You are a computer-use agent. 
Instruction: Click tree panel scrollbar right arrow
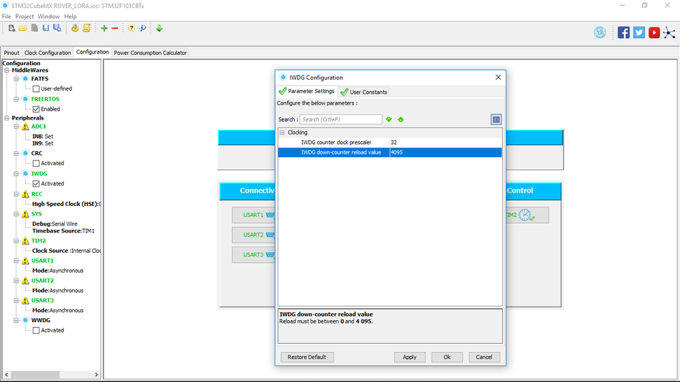click(x=96, y=375)
